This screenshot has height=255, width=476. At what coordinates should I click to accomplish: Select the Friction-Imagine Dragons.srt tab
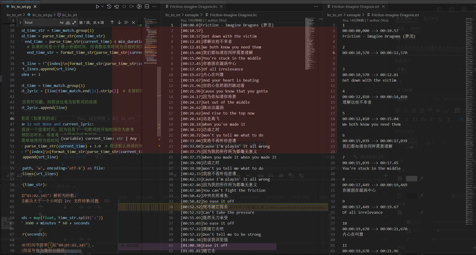(x=355, y=7)
